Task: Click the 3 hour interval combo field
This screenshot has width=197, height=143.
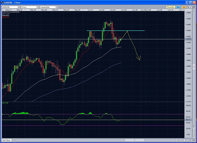Action: pos(30,7)
